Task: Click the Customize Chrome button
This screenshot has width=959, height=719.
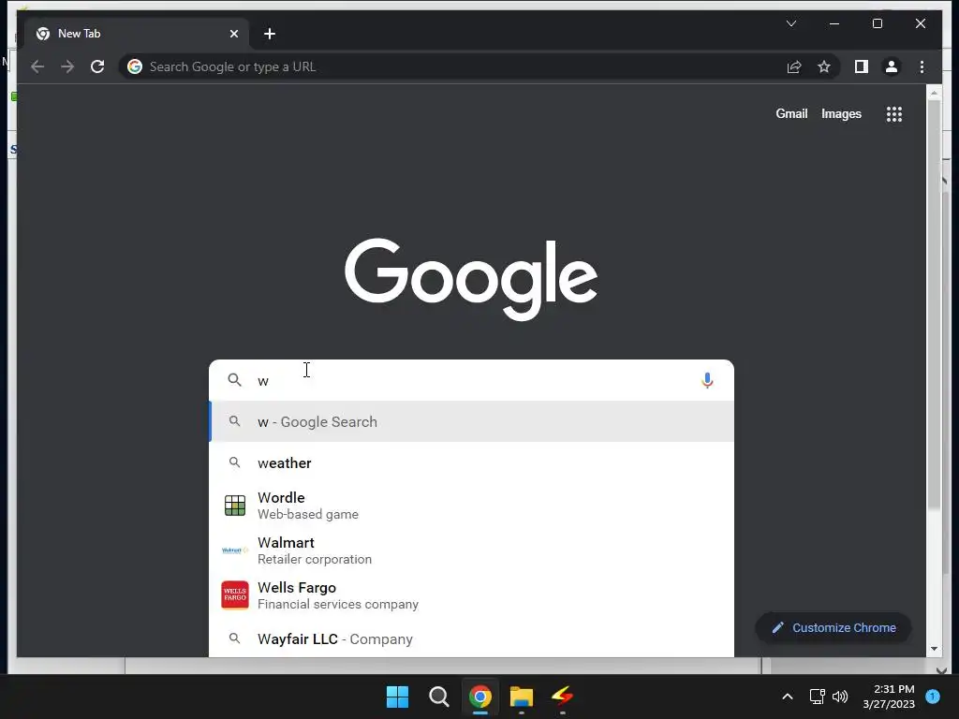Action: click(834, 628)
